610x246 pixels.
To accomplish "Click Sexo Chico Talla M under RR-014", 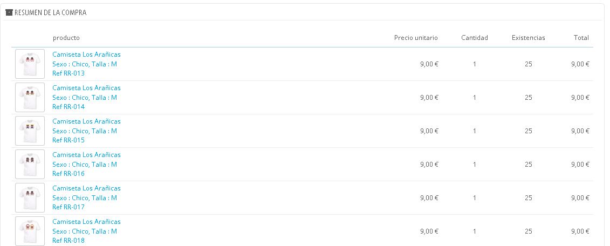I will (x=85, y=98).
